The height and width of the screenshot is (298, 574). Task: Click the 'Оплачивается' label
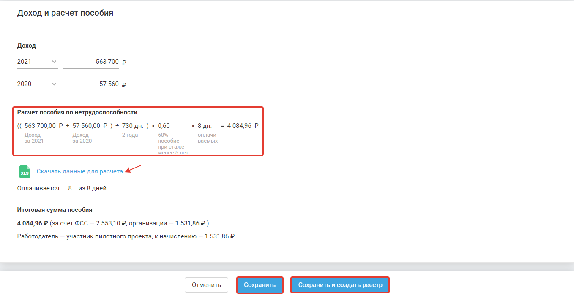coord(38,188)
